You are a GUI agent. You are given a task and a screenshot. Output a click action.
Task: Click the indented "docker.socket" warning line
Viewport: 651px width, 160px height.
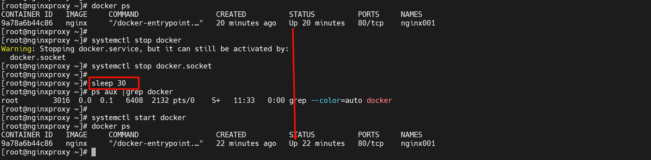(37, 57)
